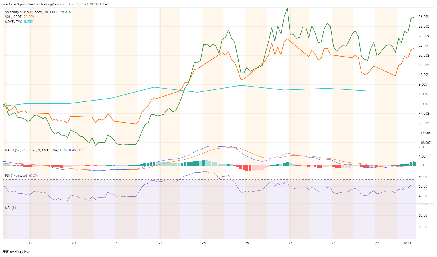Click the RSI value 63.34

click(34, 176)
